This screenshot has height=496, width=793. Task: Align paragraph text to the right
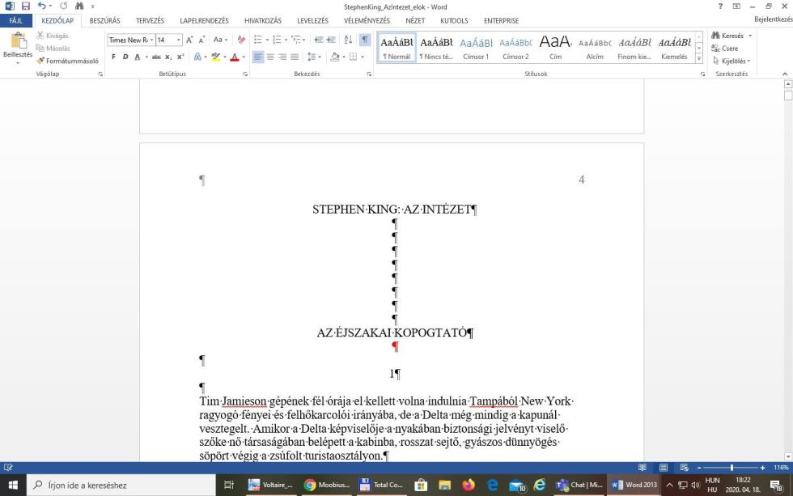[x=282, y=57]
